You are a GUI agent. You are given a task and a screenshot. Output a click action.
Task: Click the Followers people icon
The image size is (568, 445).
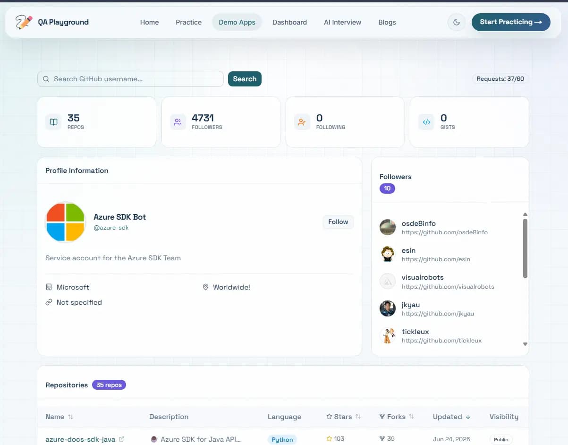[x=178, y=122]
